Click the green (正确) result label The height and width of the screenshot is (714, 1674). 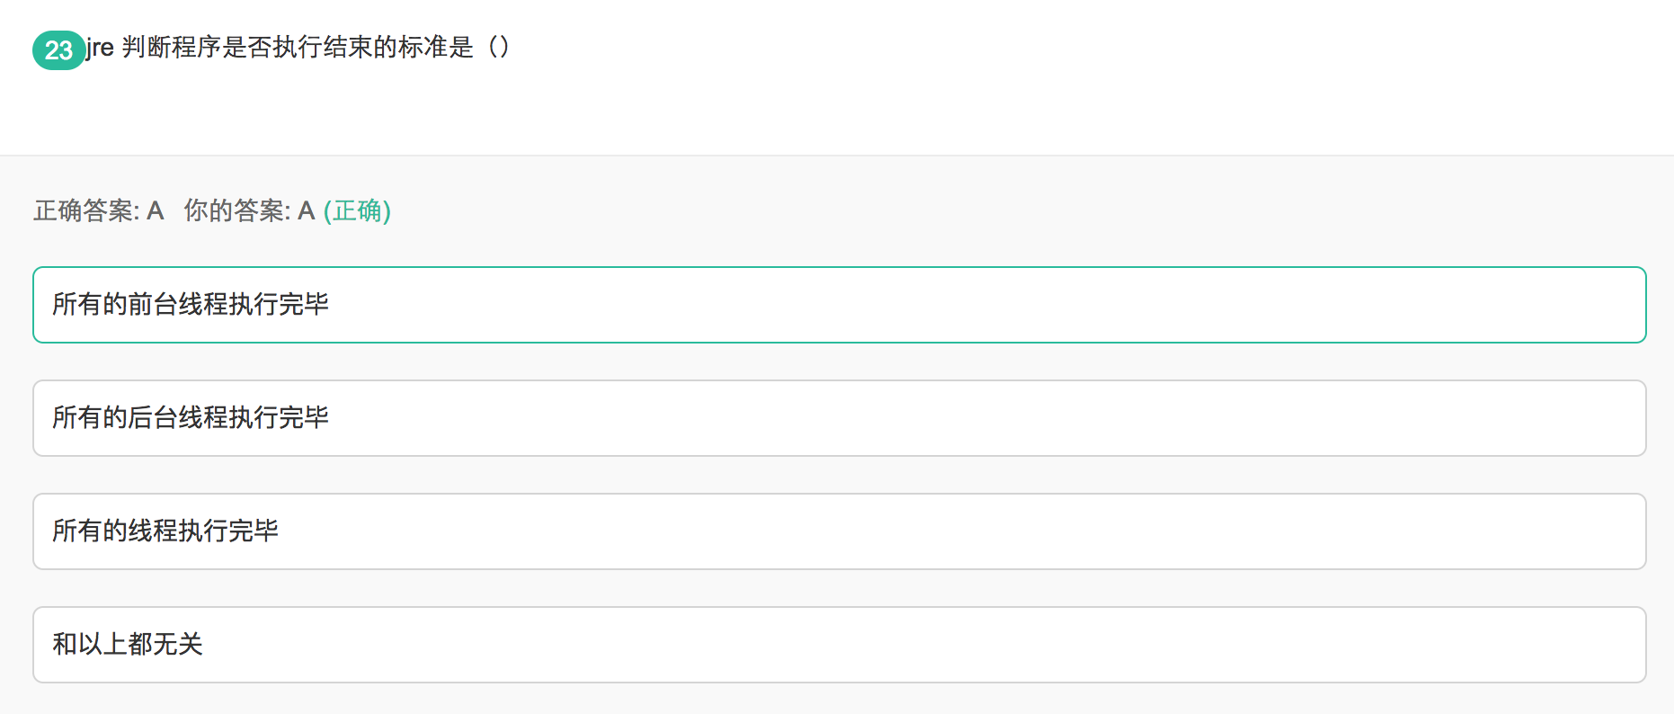coord(357,210)
